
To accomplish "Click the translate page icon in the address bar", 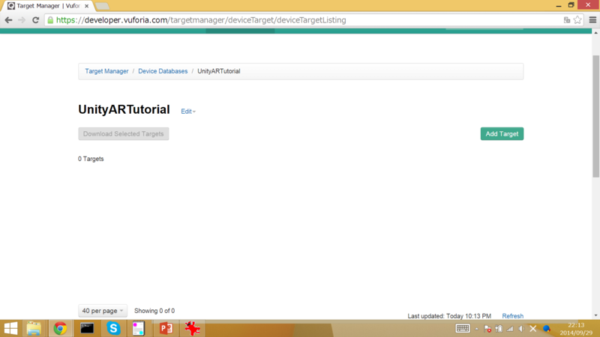I will tap(567, 20).
